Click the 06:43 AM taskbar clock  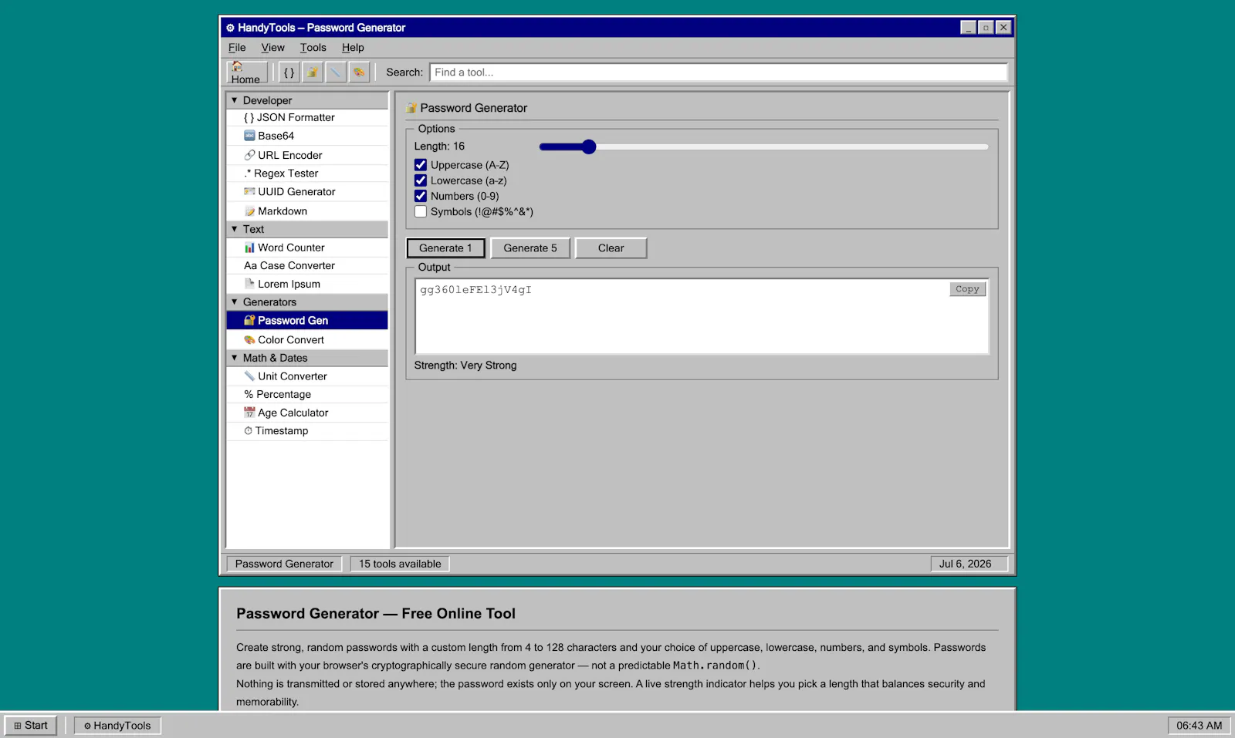click(x=1199, y=726)
